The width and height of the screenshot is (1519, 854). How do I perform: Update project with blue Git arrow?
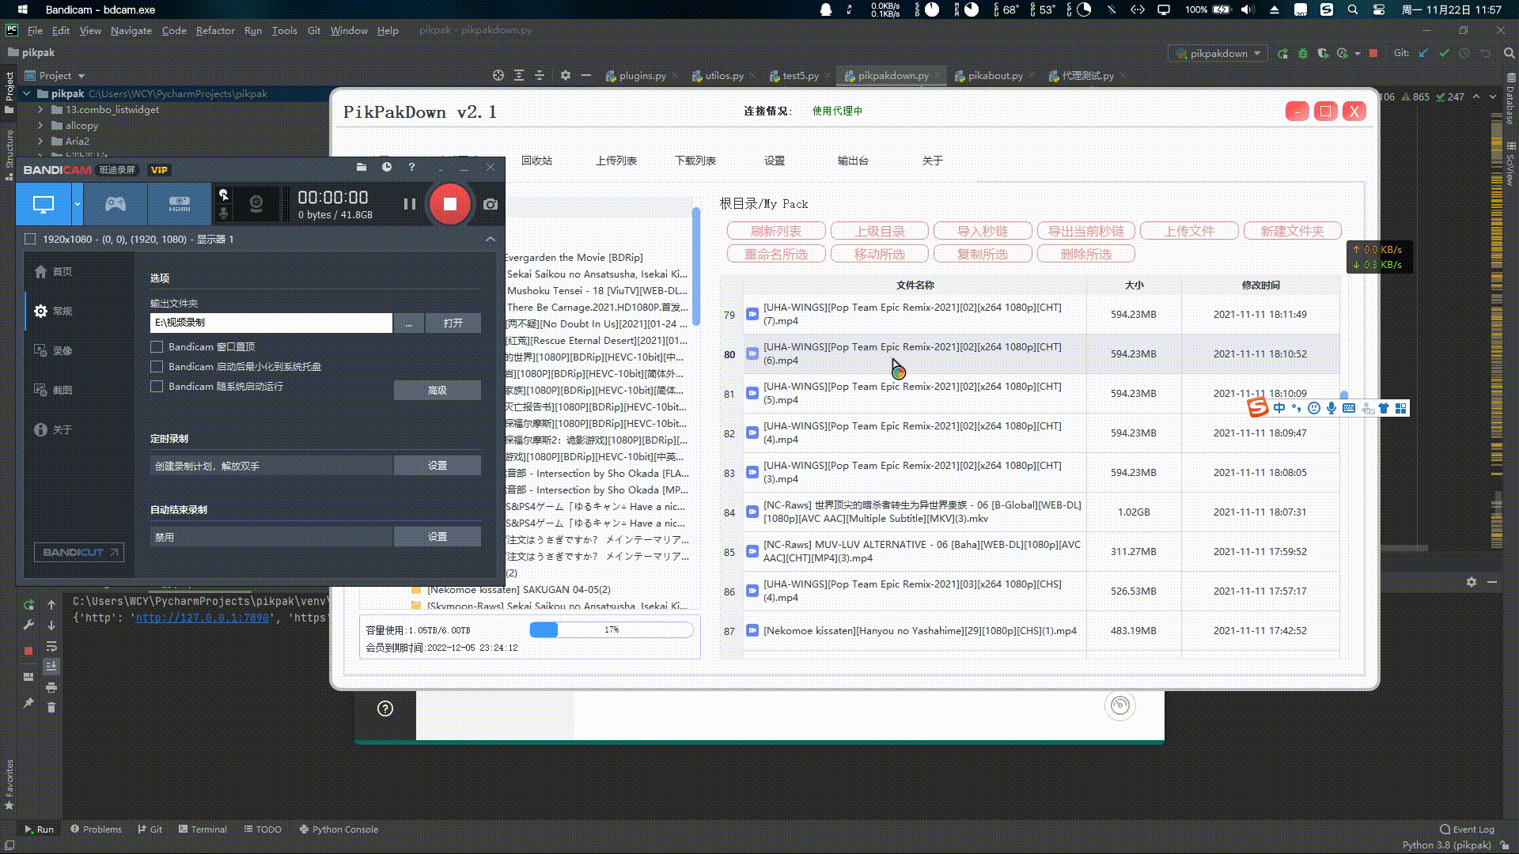(1424, 53)
